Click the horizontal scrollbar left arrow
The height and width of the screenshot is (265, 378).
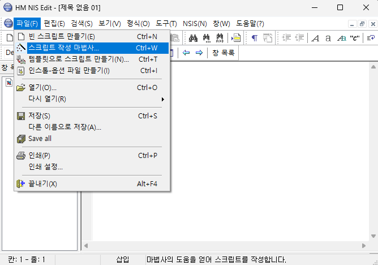click(x=86, y=246)
